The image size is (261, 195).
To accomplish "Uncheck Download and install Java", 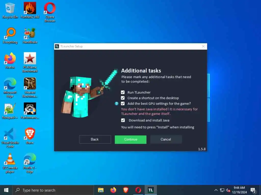I will tap(123, 120).
